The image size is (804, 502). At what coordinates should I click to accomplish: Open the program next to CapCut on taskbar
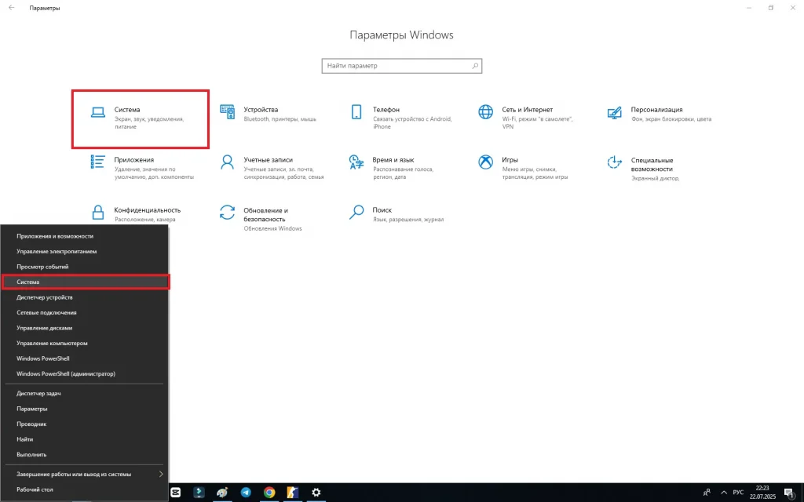click(x=199, y=493)
